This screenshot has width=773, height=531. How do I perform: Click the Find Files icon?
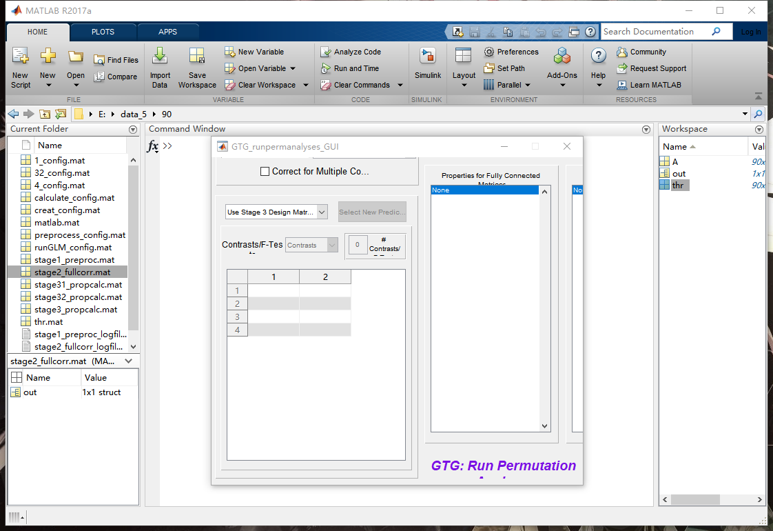coord(99,60)
